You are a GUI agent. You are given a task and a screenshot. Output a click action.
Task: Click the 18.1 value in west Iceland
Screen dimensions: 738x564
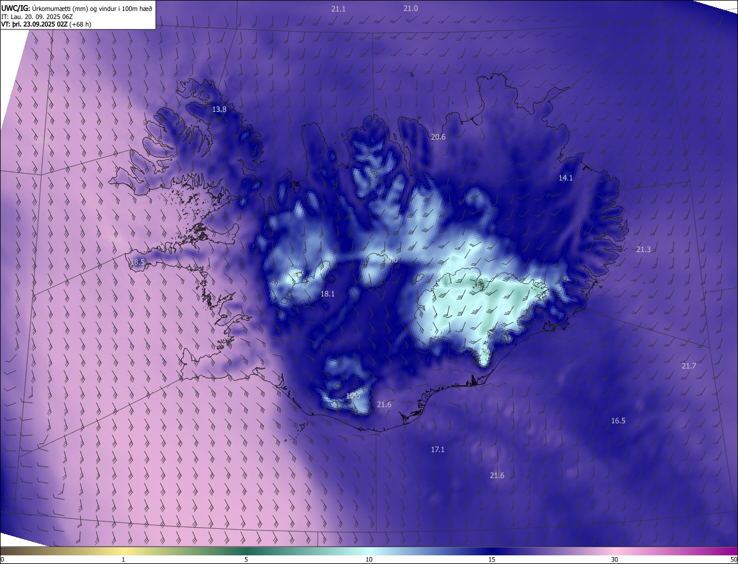327,294
